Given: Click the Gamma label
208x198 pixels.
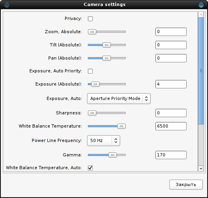Looking at the screenshot, I should pyautogui.click(x=72, y=155).
